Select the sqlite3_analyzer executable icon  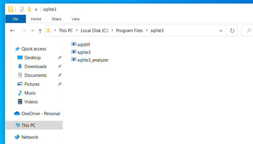[x=74, y=59]
